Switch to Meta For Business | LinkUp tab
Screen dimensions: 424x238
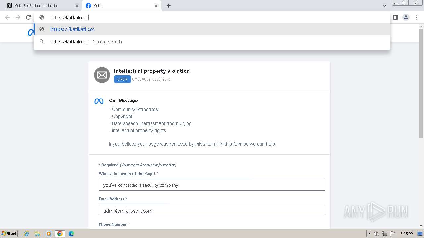(42, 6)
